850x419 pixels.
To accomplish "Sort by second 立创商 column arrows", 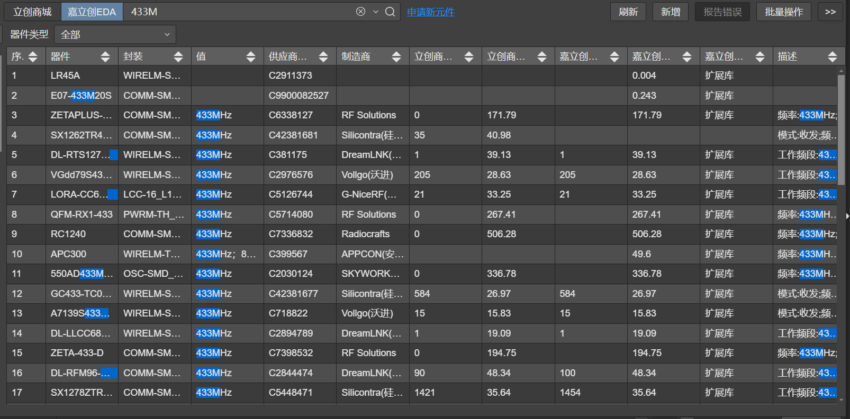I will point(542,57).
